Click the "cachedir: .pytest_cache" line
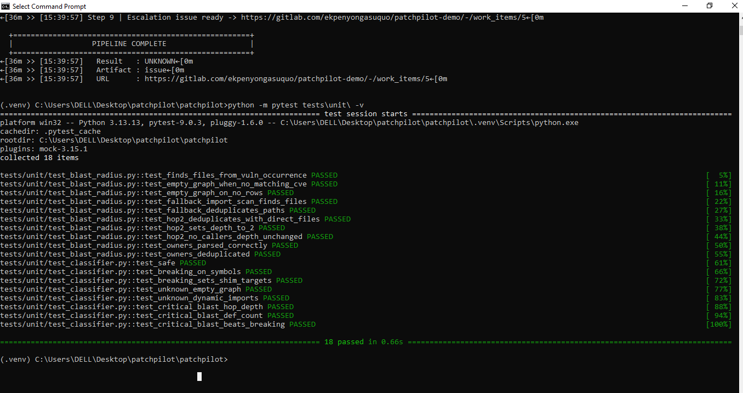This screenshot has height=393, width=743. point(50,132)
